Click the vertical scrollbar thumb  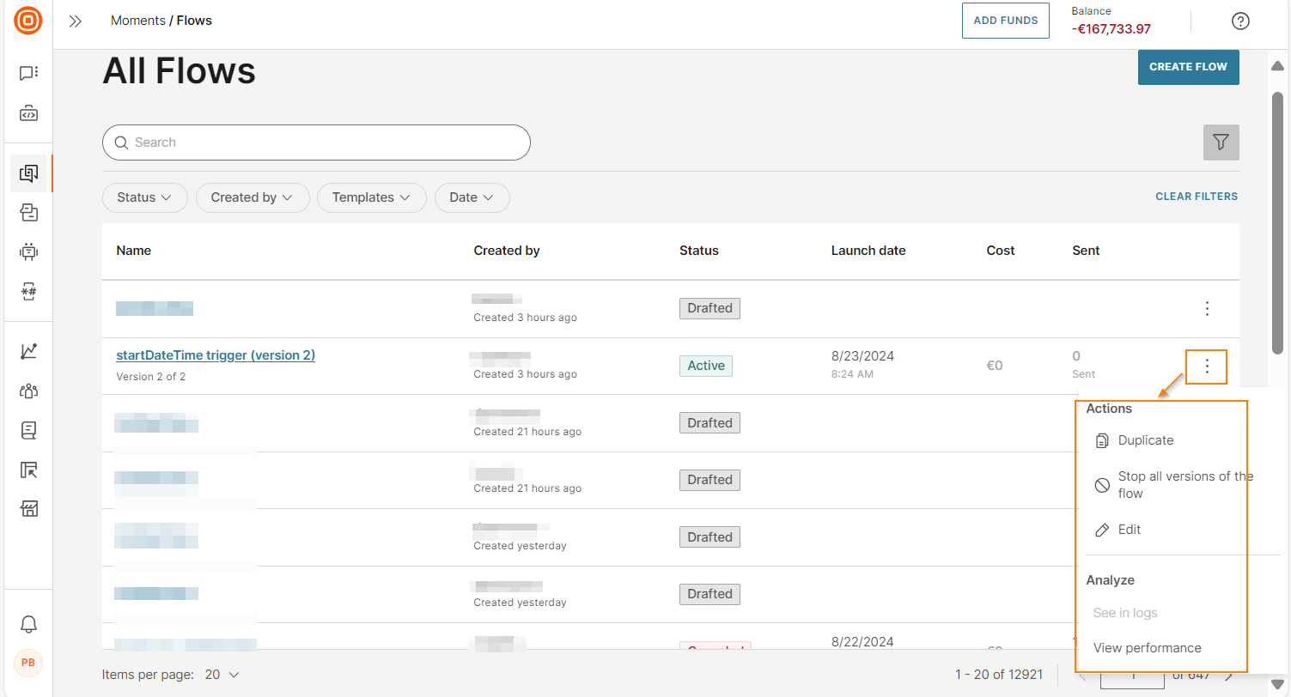click(x=1277, y=221)
